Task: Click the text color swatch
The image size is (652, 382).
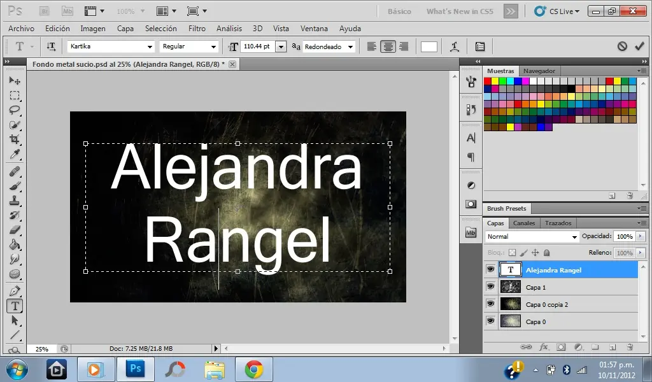Action: (429, 46)
